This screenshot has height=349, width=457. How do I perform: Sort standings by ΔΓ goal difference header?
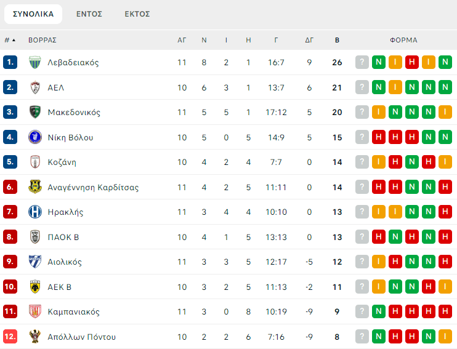309,40
